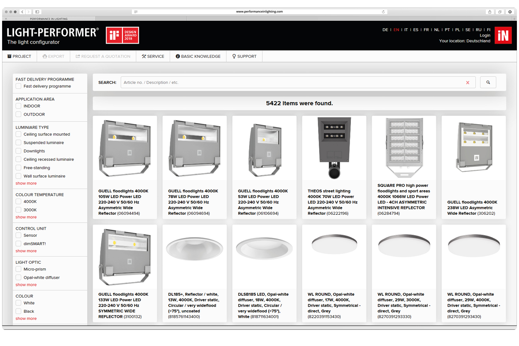Tick Wall surface luminaire checkbox
Image resolution: width=519 pixels, height=346 pixels.
point(18,176)
